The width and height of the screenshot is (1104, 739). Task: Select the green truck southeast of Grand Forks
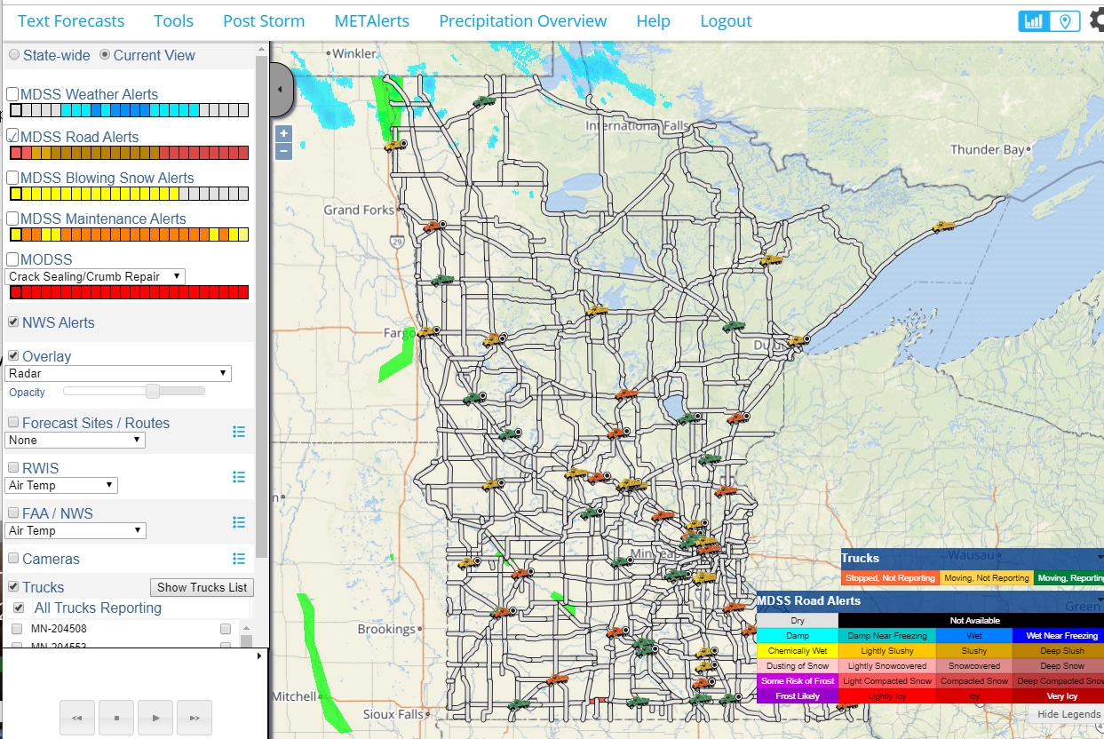pos(441,281)
